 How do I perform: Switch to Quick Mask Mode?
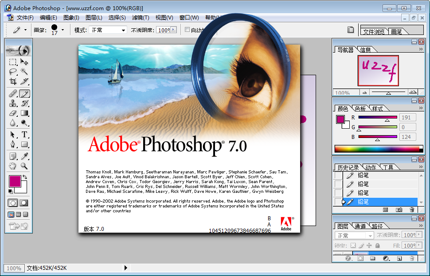(x=23, y=203)
